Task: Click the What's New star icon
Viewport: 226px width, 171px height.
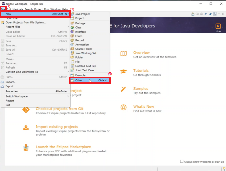Action: [x=124, y=107]
